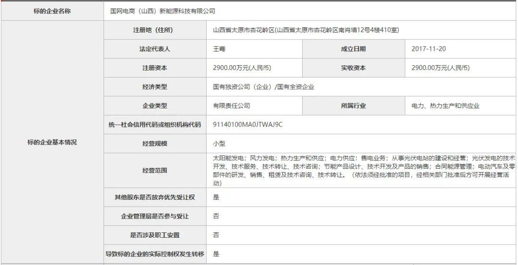Click the 成立日期 label
Screen dimensions: 518x265
353,49
